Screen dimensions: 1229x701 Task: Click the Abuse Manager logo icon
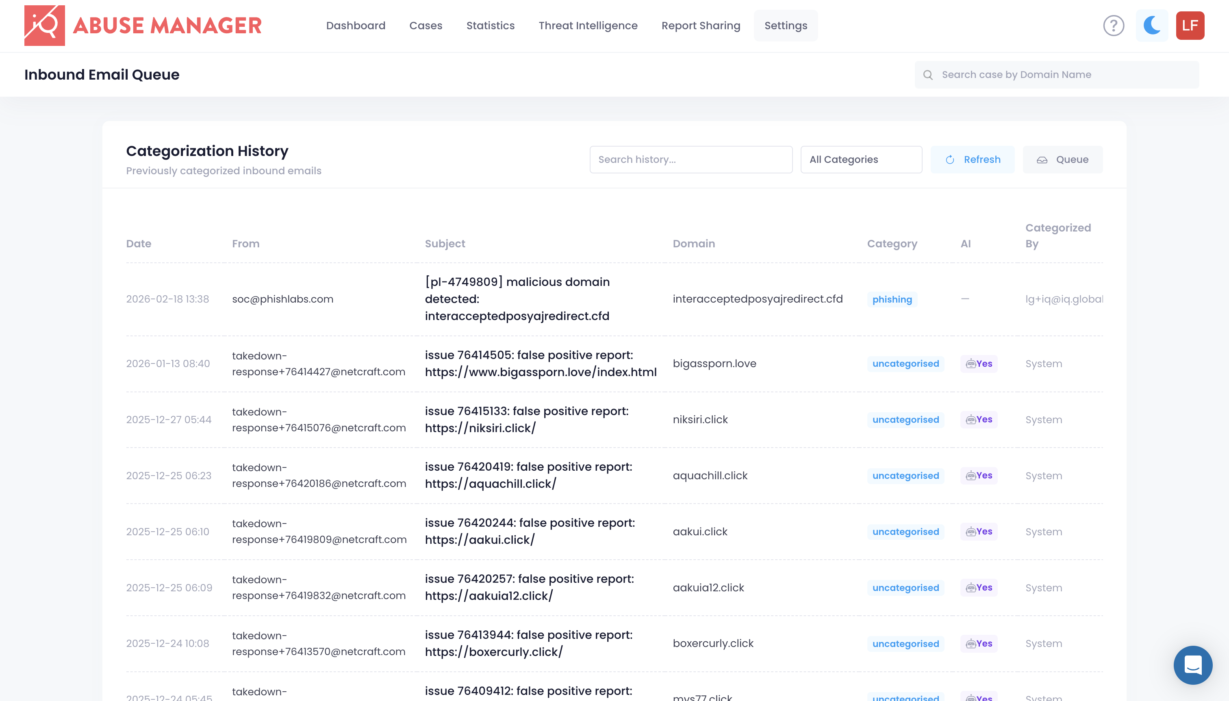point(44,26)
